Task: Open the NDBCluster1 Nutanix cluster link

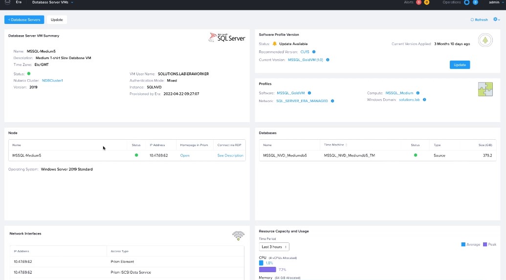Action: click(52, 81)
